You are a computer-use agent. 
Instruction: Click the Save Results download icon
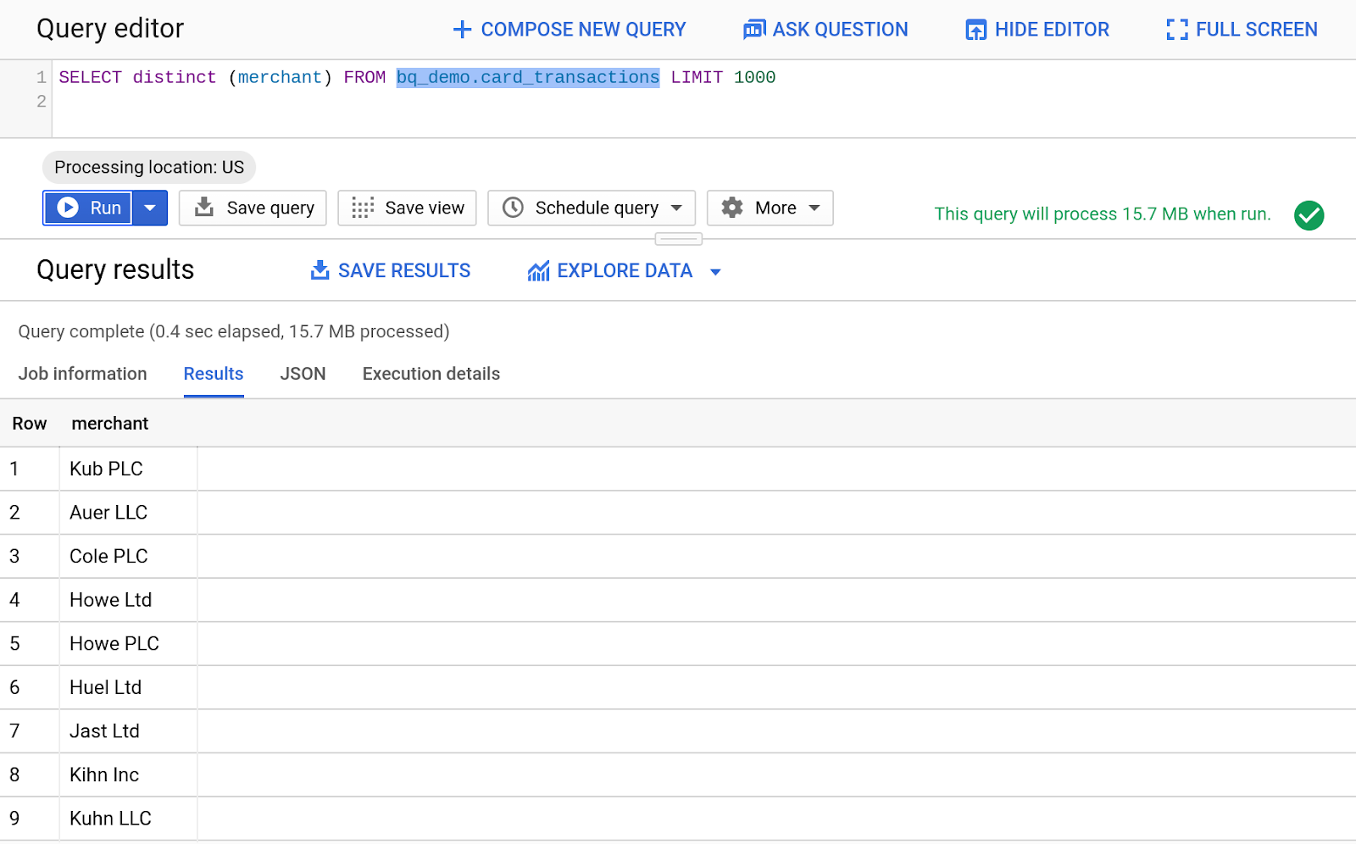[320, 270]
